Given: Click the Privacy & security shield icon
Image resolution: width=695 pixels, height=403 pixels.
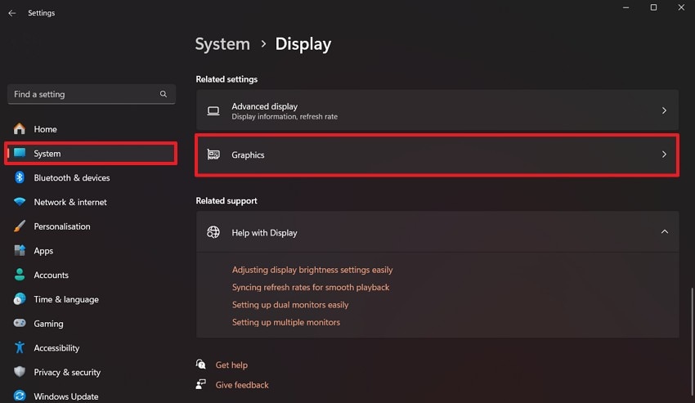Looking at the screenshot, I should (20, 371).
